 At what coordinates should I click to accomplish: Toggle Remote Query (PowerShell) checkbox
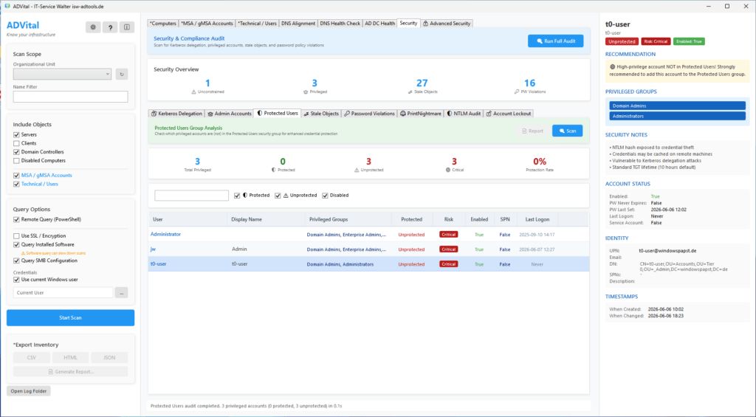point(16,220)
